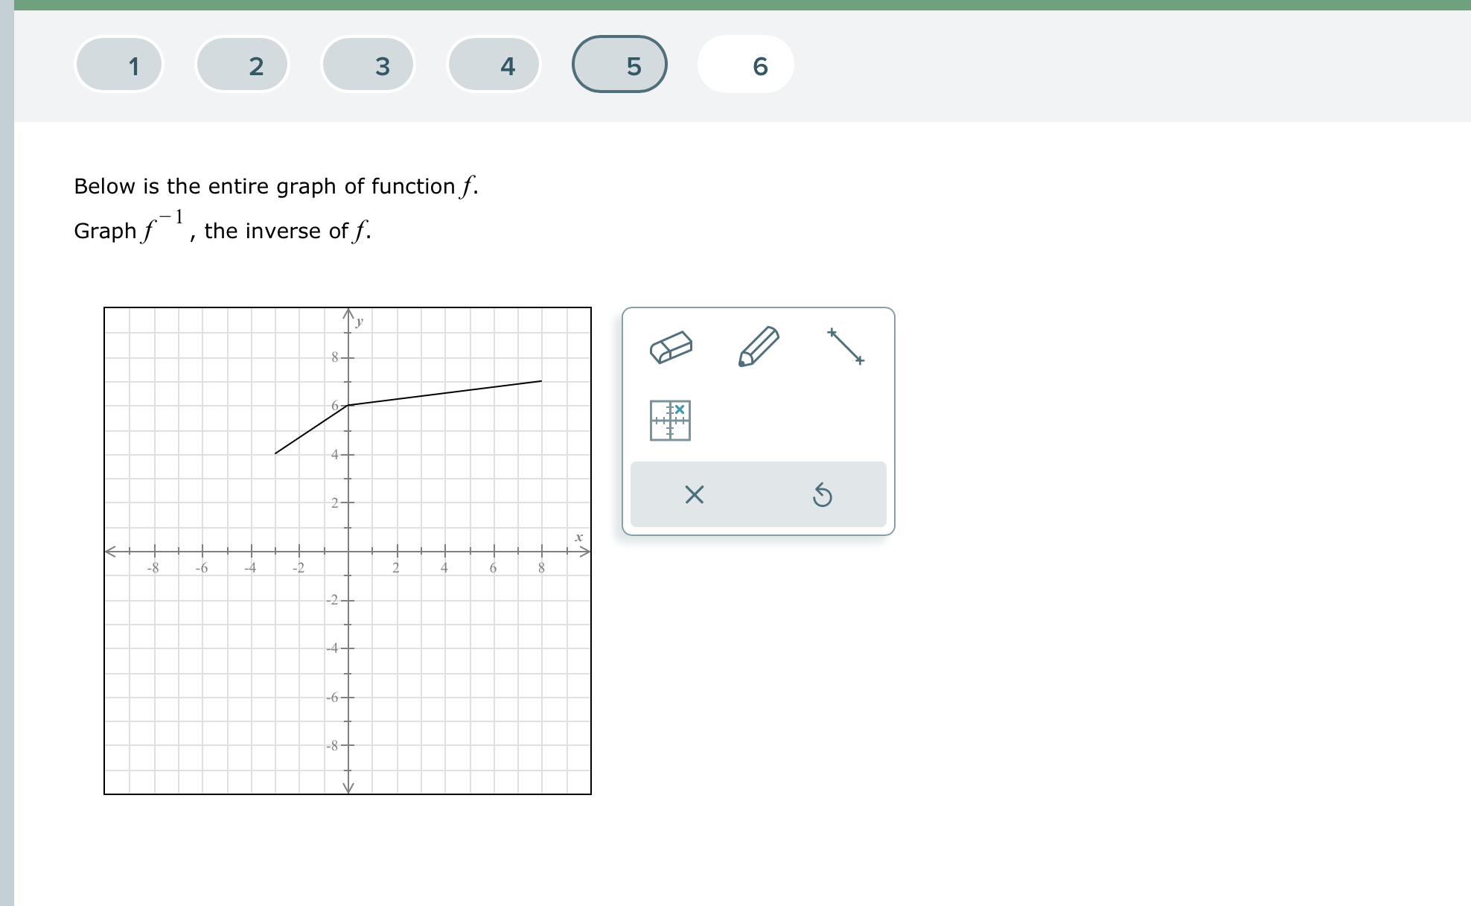Viewport: 1471px width, 906px height.
Task: Switch to question 1
Action: [x=118, y=66]
